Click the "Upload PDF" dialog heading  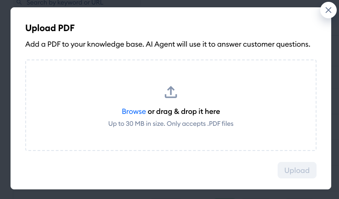click(x=50, y=28)
